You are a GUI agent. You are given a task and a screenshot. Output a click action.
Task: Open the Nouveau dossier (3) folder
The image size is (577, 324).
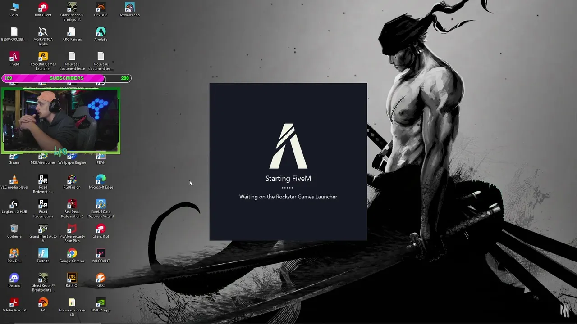72,307
